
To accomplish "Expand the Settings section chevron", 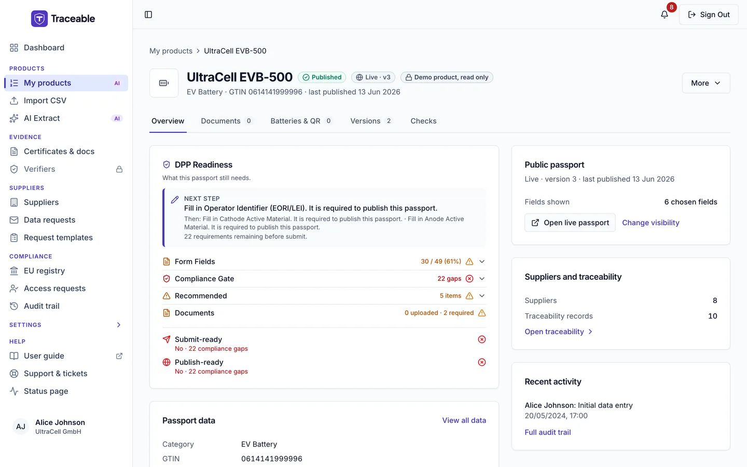I will point(119,325).
